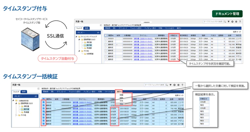Click サムネイル表示 in upper list toolbar
The height and width of the screenshot is (132, 250).
pyautogui.click(x=136, y=28)
